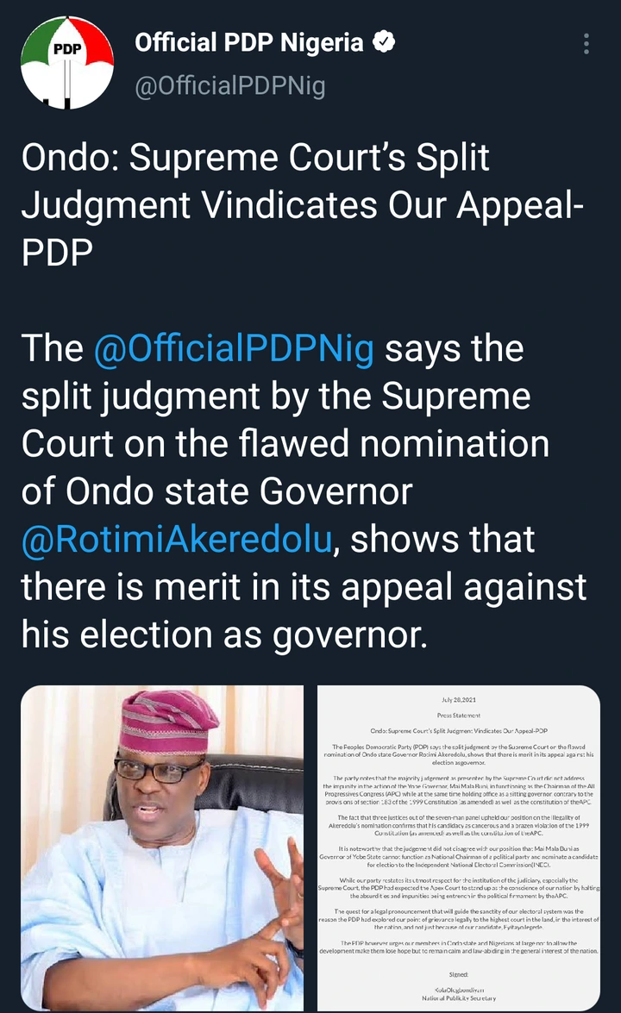The height and width of the screenshot is (1013, 621).
Task: Click the line "Judgment Vindicates Our Appeal-"
Action: (302, 206)
